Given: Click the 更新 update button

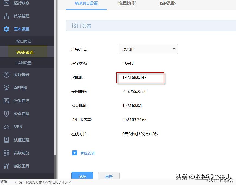Looking at the screenshot, I should tap(109, 176).
